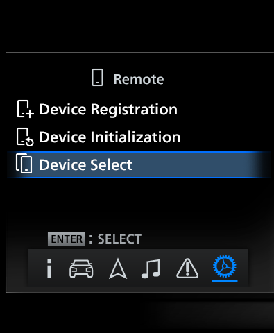Image resolution: width=274 pixels, height=333 pixels.
Task: Select the blue settings gear icon
Action: tap(225, 266)
